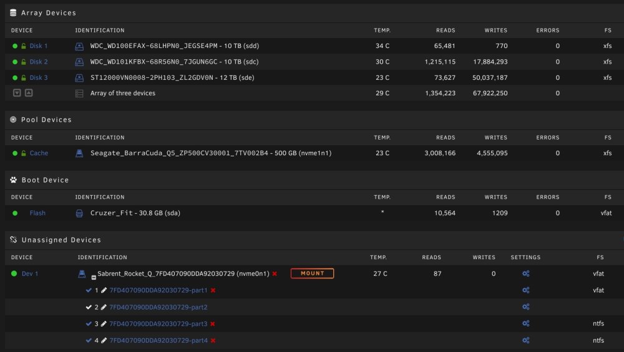This screenshot has width=624, height=352.
Task: Click the drive icon beside Seagate_BarraCuda
Action: pyautogui.click(x=79, y=153)
